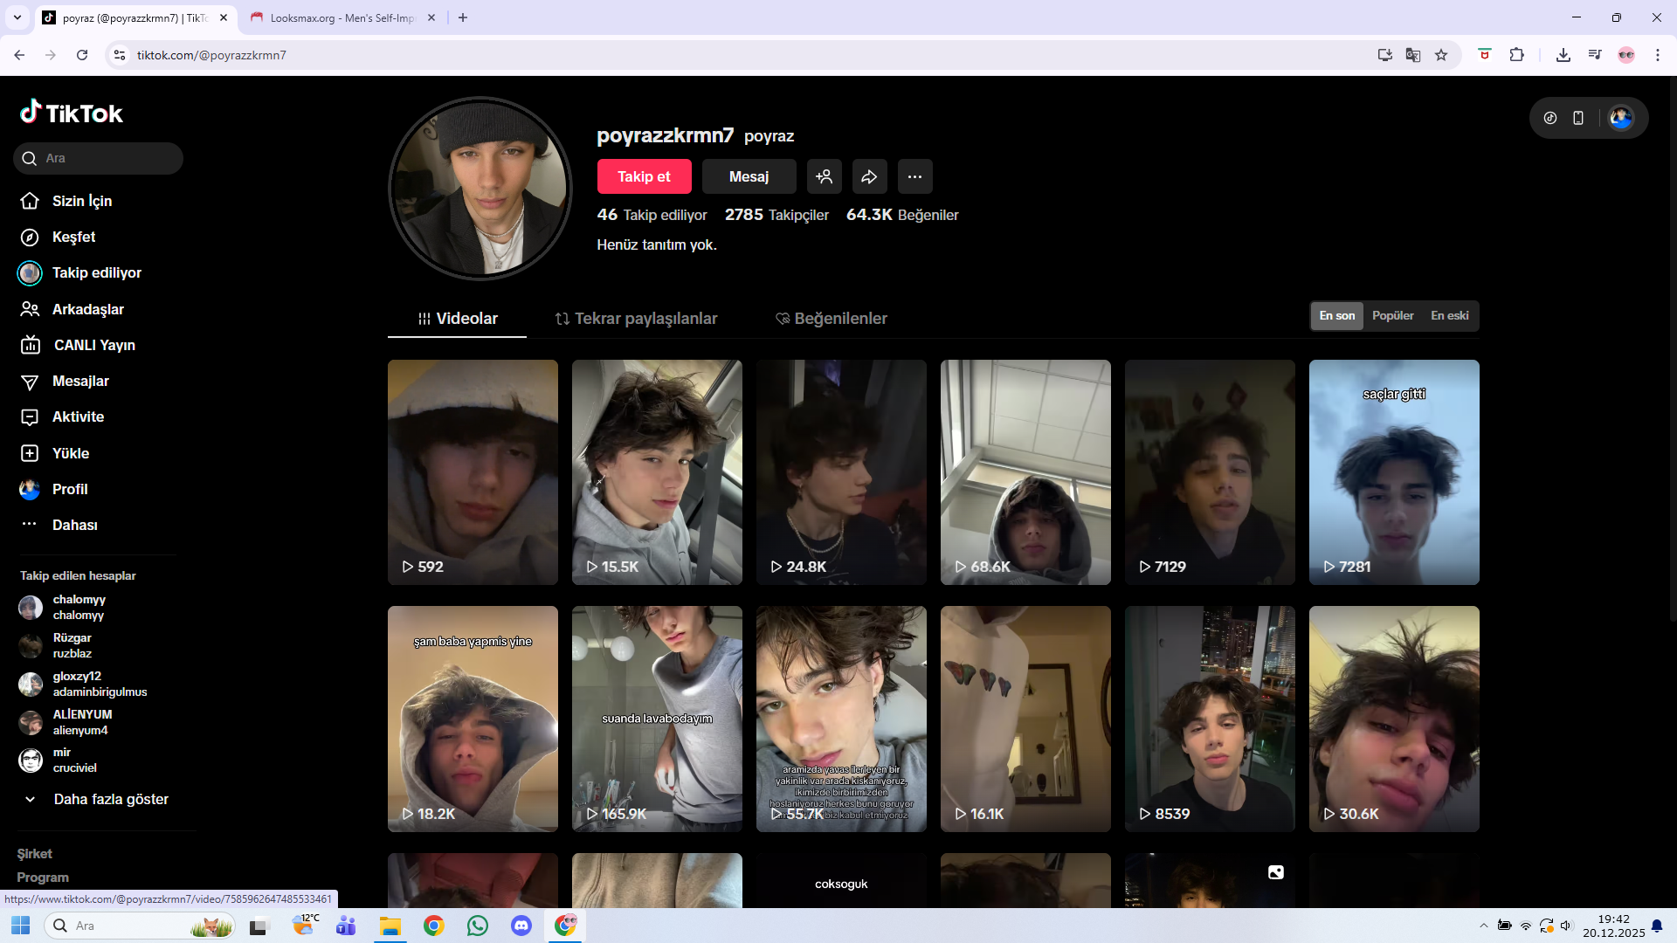Open the CANLI Yayın sidebar icon

click(x=31, y=345)
